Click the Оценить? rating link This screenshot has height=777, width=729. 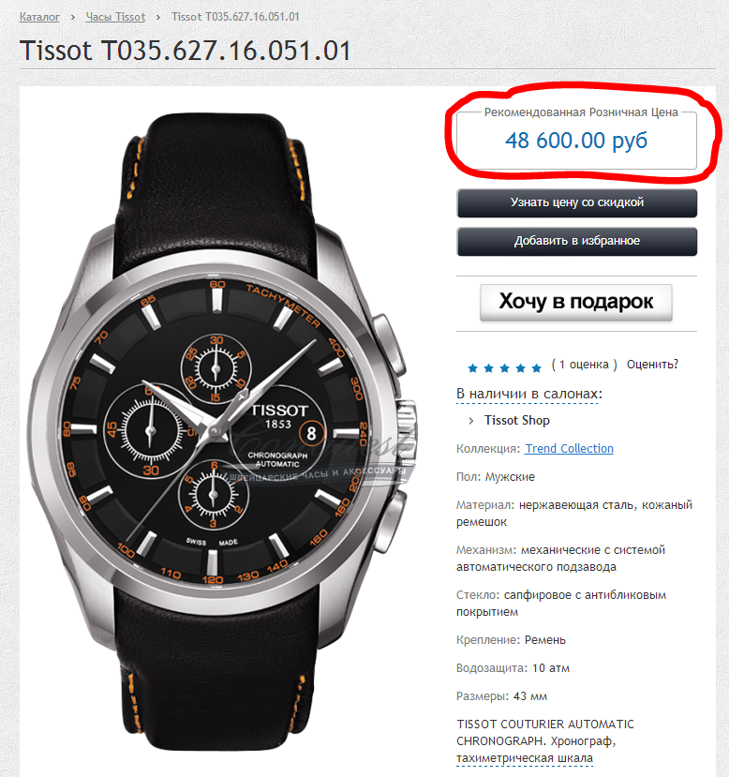[x=652, y=365]
